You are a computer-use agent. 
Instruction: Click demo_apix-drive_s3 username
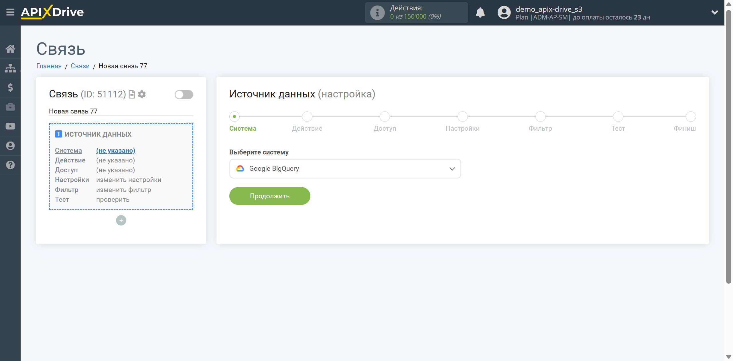point(549,9)
